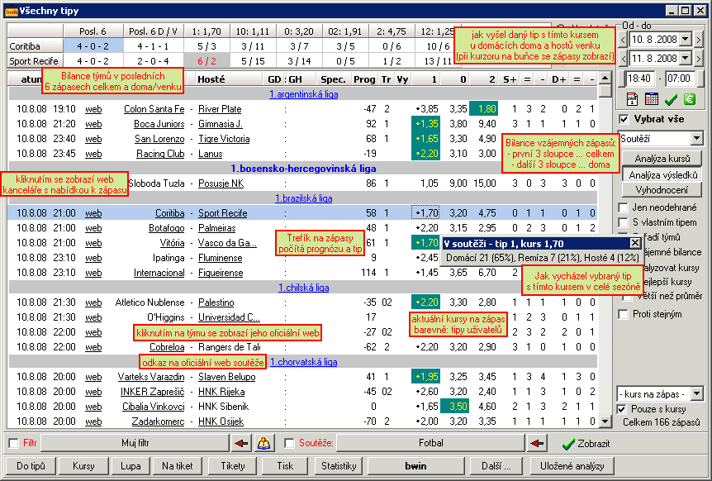The image size is (712, 481).
Task: Click the Tr column header
Action: pyautogui.click(x=386, y=79)
